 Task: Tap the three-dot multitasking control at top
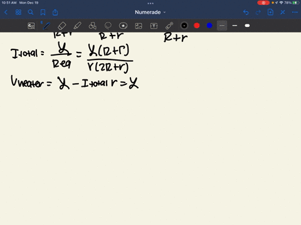pyautogui.click(x=150, y=3)
